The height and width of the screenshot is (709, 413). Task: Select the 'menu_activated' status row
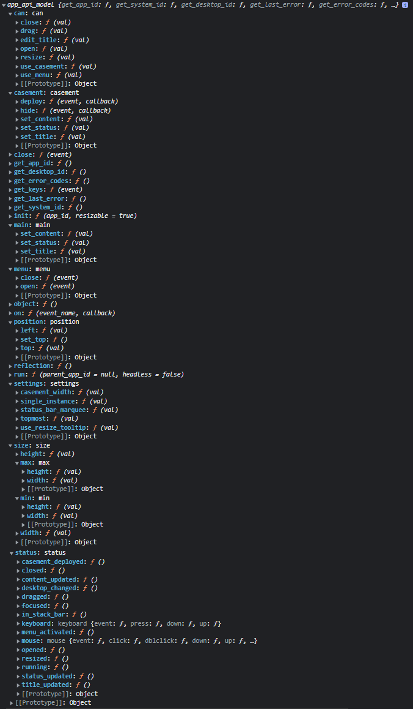55,632
